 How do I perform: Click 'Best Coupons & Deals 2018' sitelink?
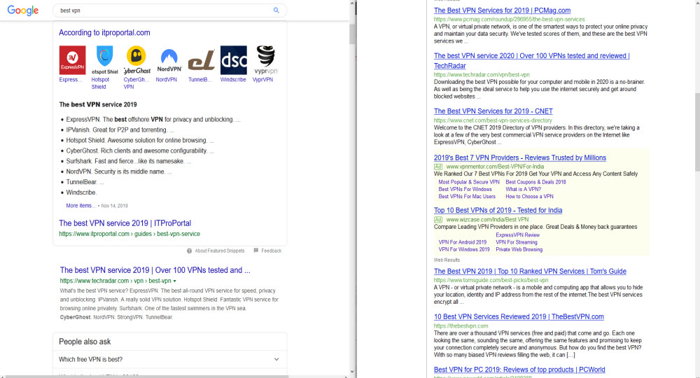tap(535, 182)
